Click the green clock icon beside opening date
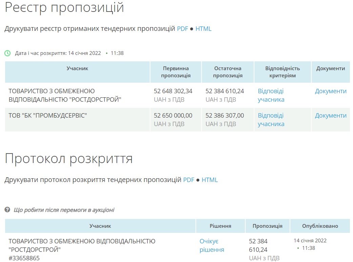This screenshot has height=262, width=353. tap(7, 53)
